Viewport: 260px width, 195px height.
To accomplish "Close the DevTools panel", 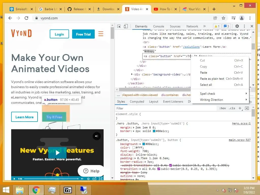I will click(x=252, y=26).
